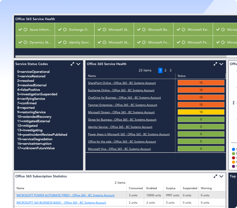Open Exchange Online - Office 365 link
Viewport: 237px width, 208px height.
click(121, 90)
